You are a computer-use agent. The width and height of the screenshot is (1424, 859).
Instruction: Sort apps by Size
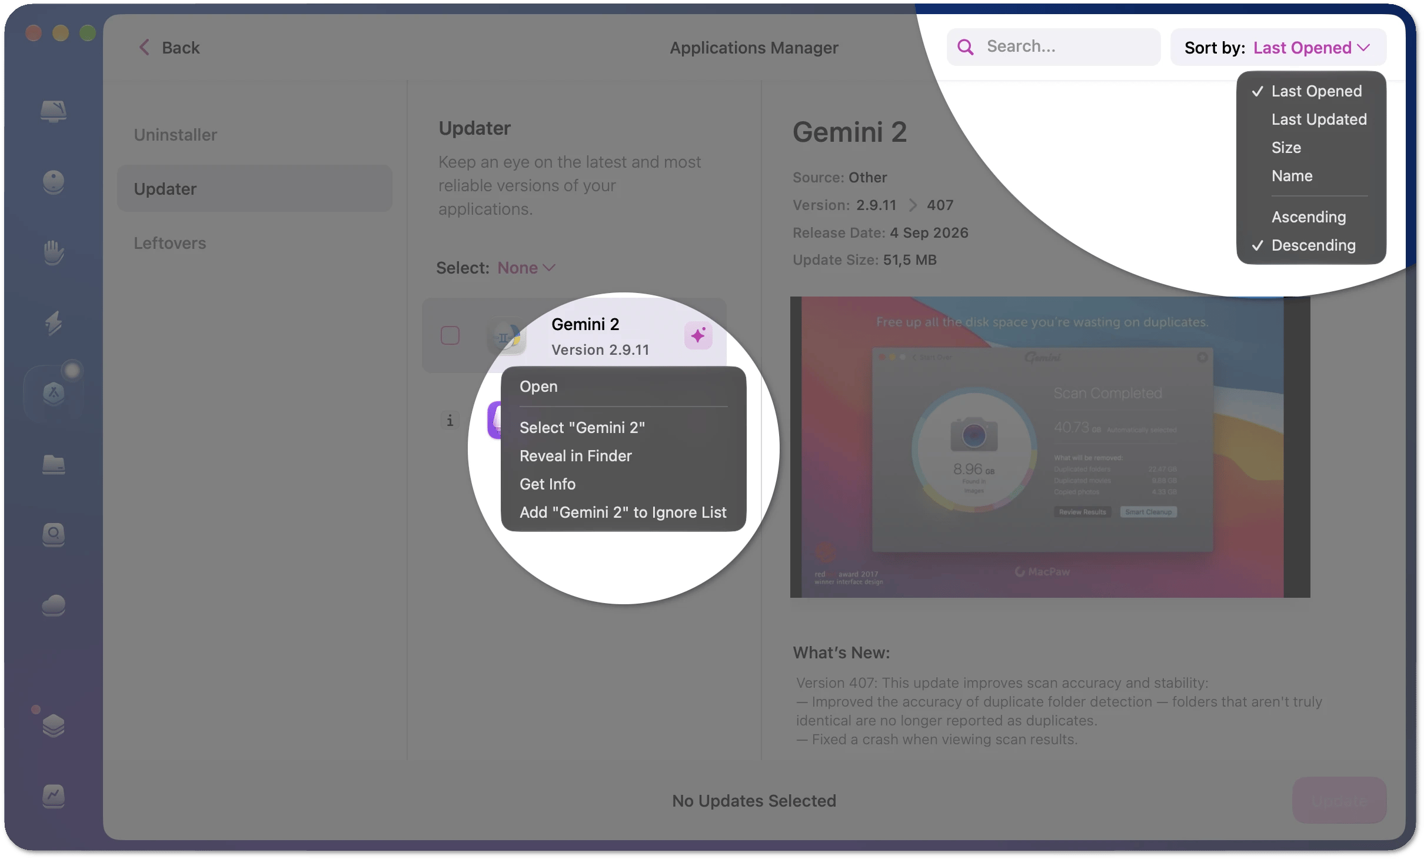point(1286,148)
